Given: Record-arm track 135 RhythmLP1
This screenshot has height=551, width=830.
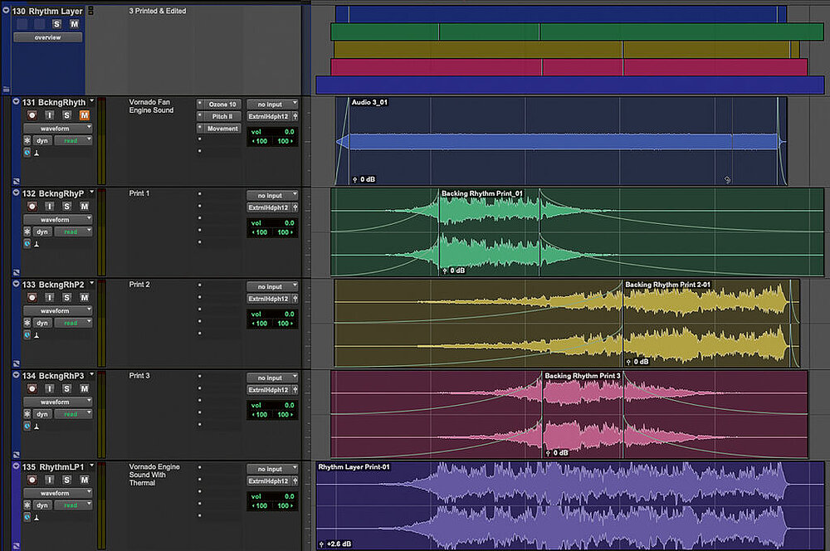Looking at the screenshot, I should click(33, 480).
